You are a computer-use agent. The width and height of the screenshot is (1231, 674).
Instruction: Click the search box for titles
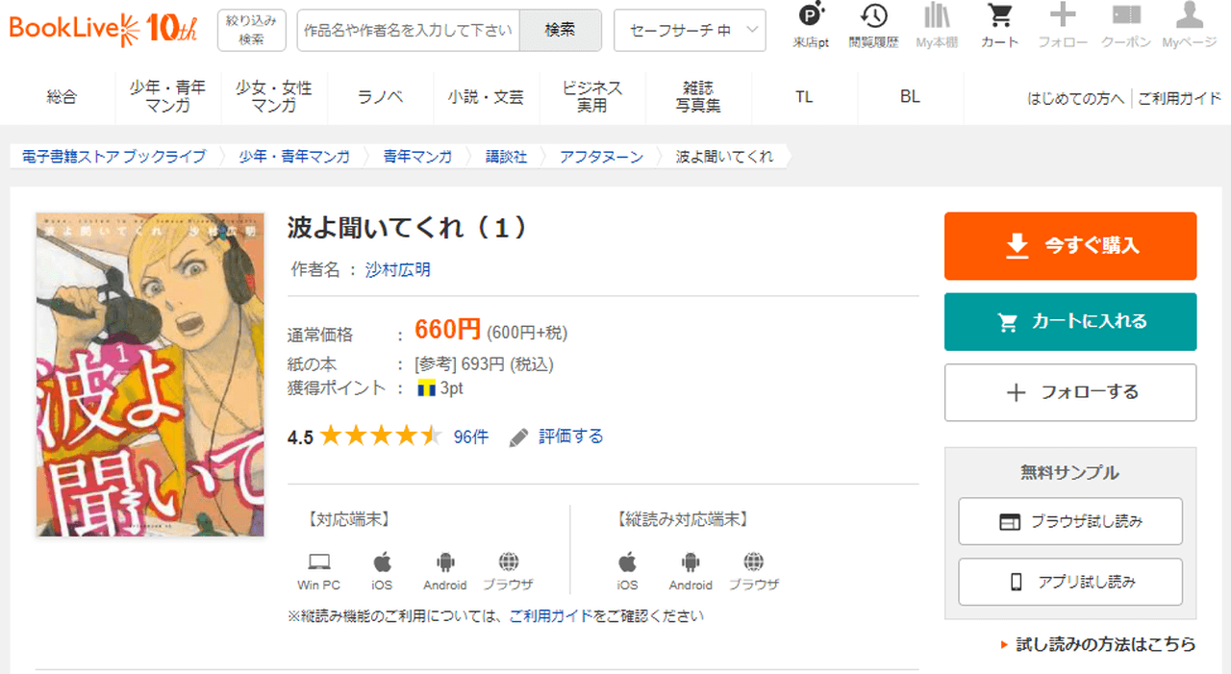click(x=408, y=31)
